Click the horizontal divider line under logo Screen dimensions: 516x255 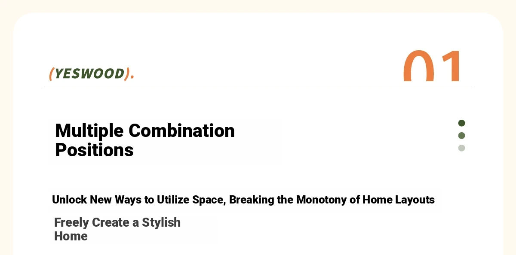pyautogui.click(x=258, y=87)
